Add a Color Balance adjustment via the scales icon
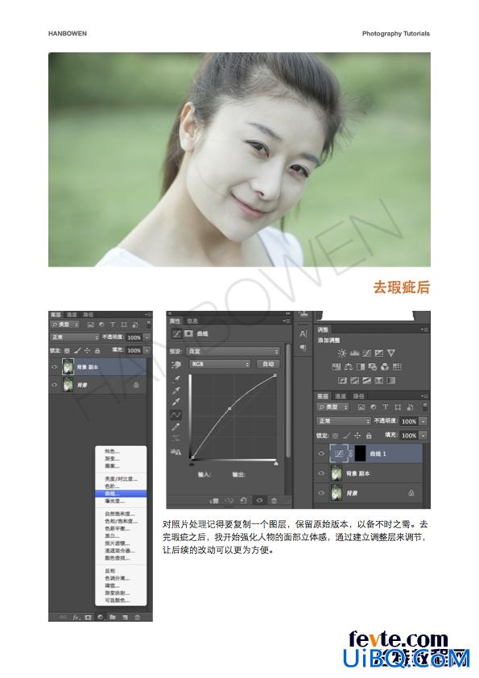This screenshot has height=678, width=479. click(x=349, y=366)
